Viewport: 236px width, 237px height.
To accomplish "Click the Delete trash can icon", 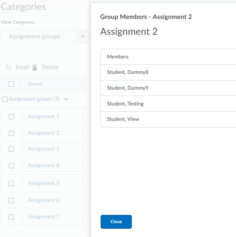I will pos(35,68).
